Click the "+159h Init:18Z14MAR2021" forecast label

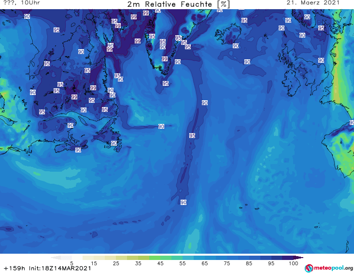tap(47, 268)
